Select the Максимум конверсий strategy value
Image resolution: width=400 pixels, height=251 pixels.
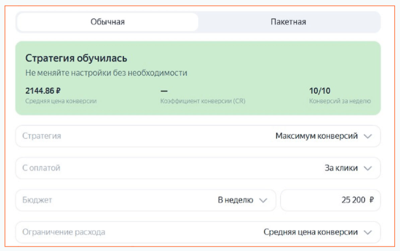[x=316, y=137]
